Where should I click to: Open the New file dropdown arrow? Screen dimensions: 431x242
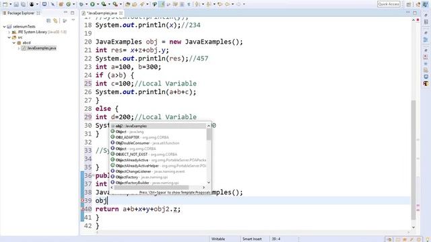pos(11,4)
